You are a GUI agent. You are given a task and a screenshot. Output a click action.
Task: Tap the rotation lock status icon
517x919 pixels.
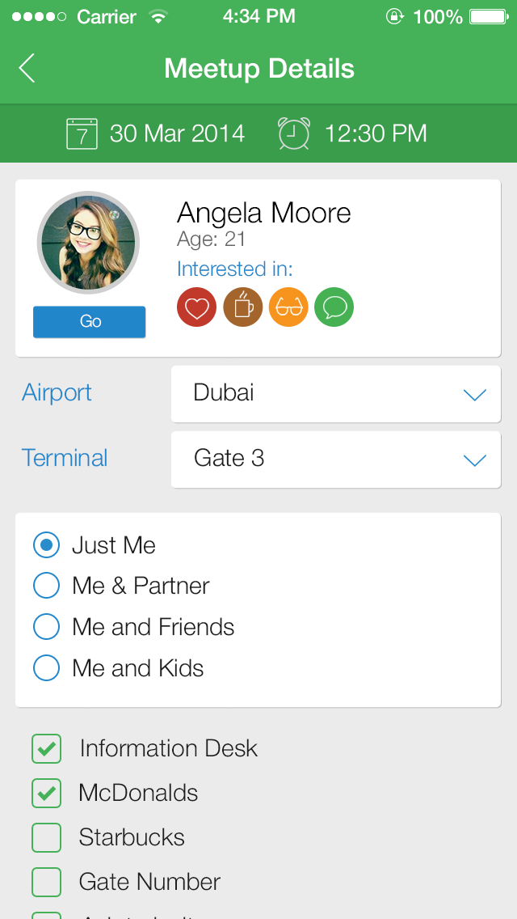coord(395,16)
